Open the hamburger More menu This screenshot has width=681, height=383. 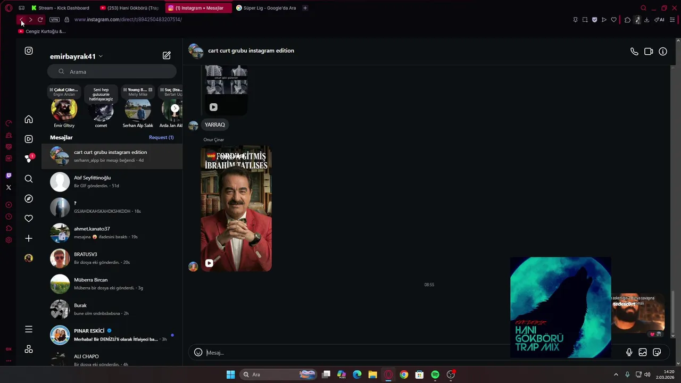29,329
